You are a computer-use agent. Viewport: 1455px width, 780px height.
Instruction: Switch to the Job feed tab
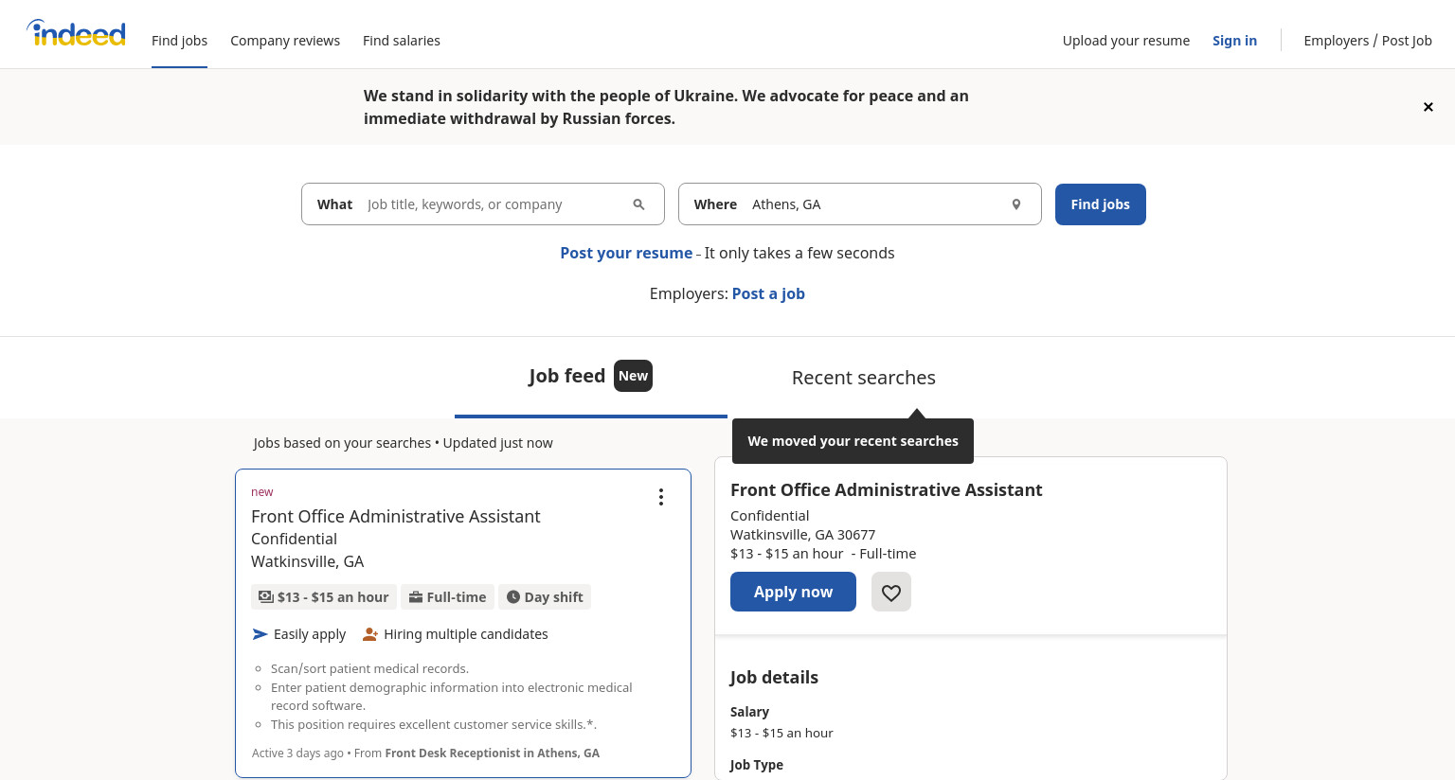[x=591, y=377]
